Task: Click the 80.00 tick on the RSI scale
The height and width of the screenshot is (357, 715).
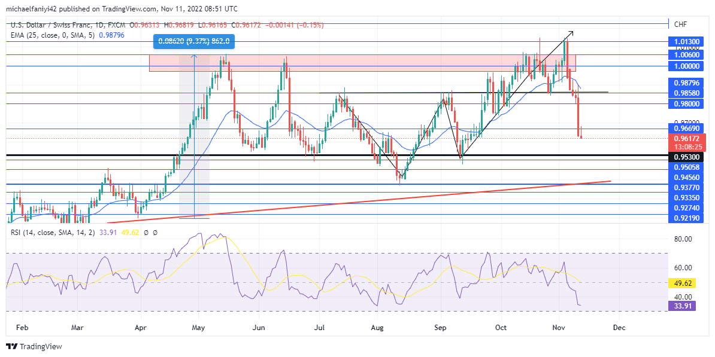Action: pyautogui.click(x=682, y=239)
